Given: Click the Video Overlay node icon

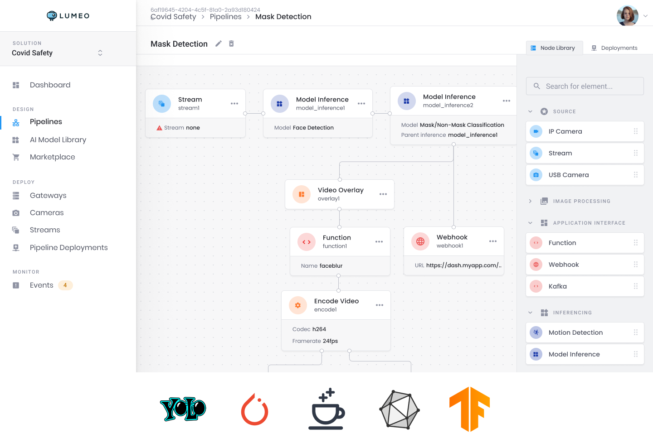Looking at the screenshot, I should pyautogui.click(x=302, y=194).
